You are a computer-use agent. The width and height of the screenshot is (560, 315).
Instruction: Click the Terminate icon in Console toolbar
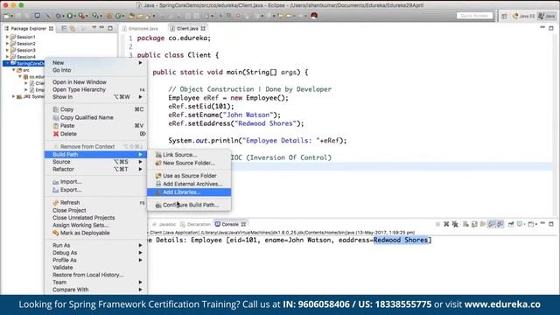[437, 224]
